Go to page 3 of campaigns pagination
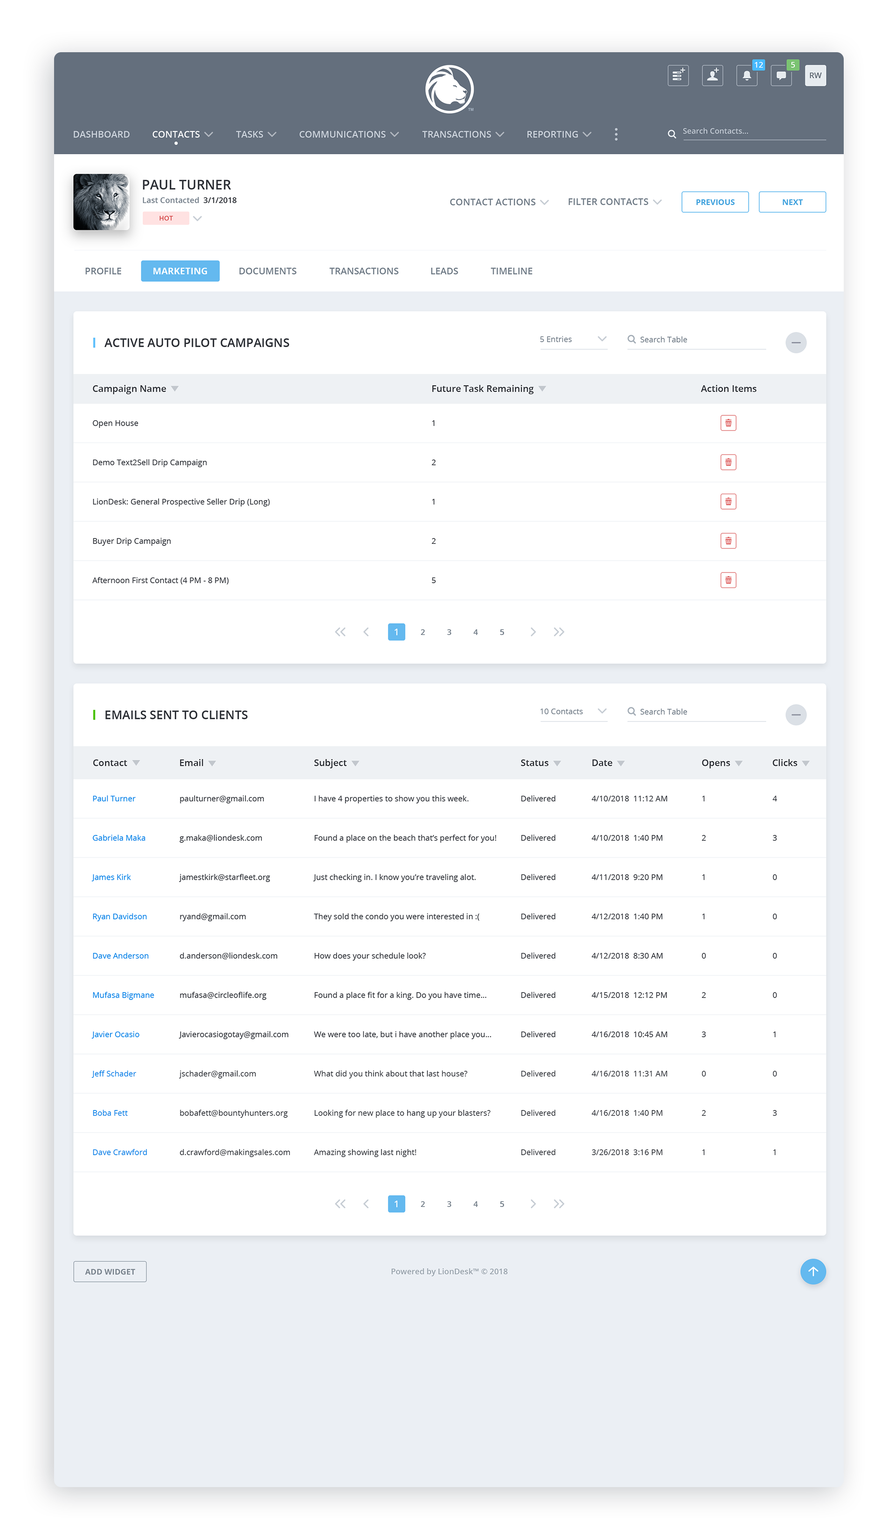 click(449, 633)
